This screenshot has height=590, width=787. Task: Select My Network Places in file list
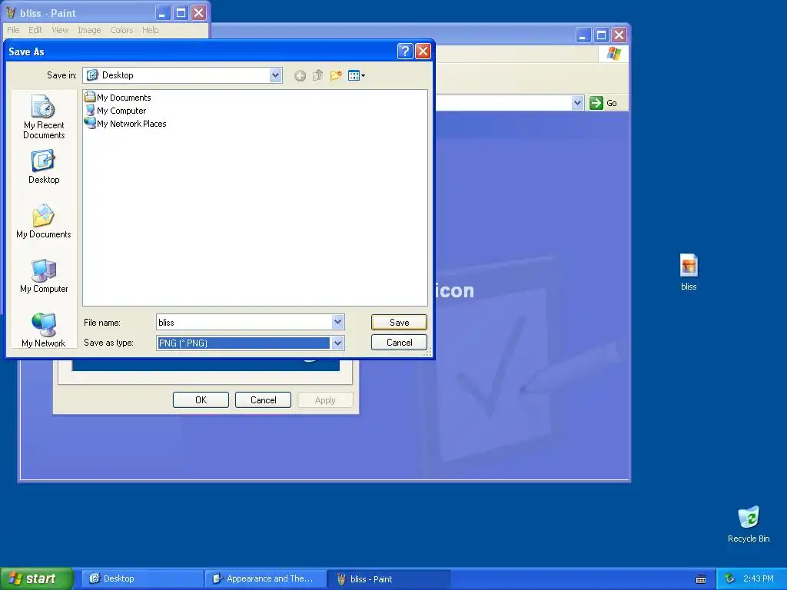tap(125, 124)
